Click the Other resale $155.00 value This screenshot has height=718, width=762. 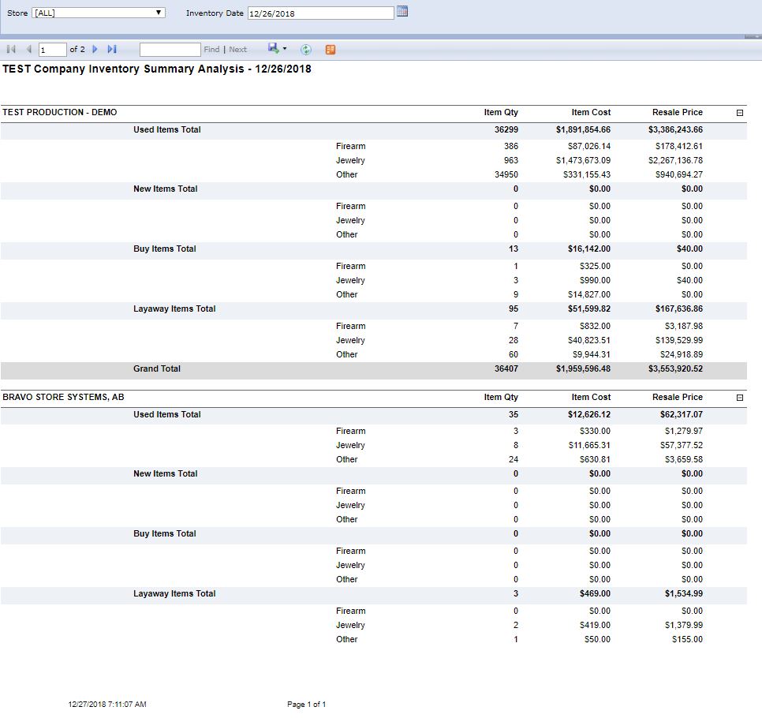coord(687,639)
